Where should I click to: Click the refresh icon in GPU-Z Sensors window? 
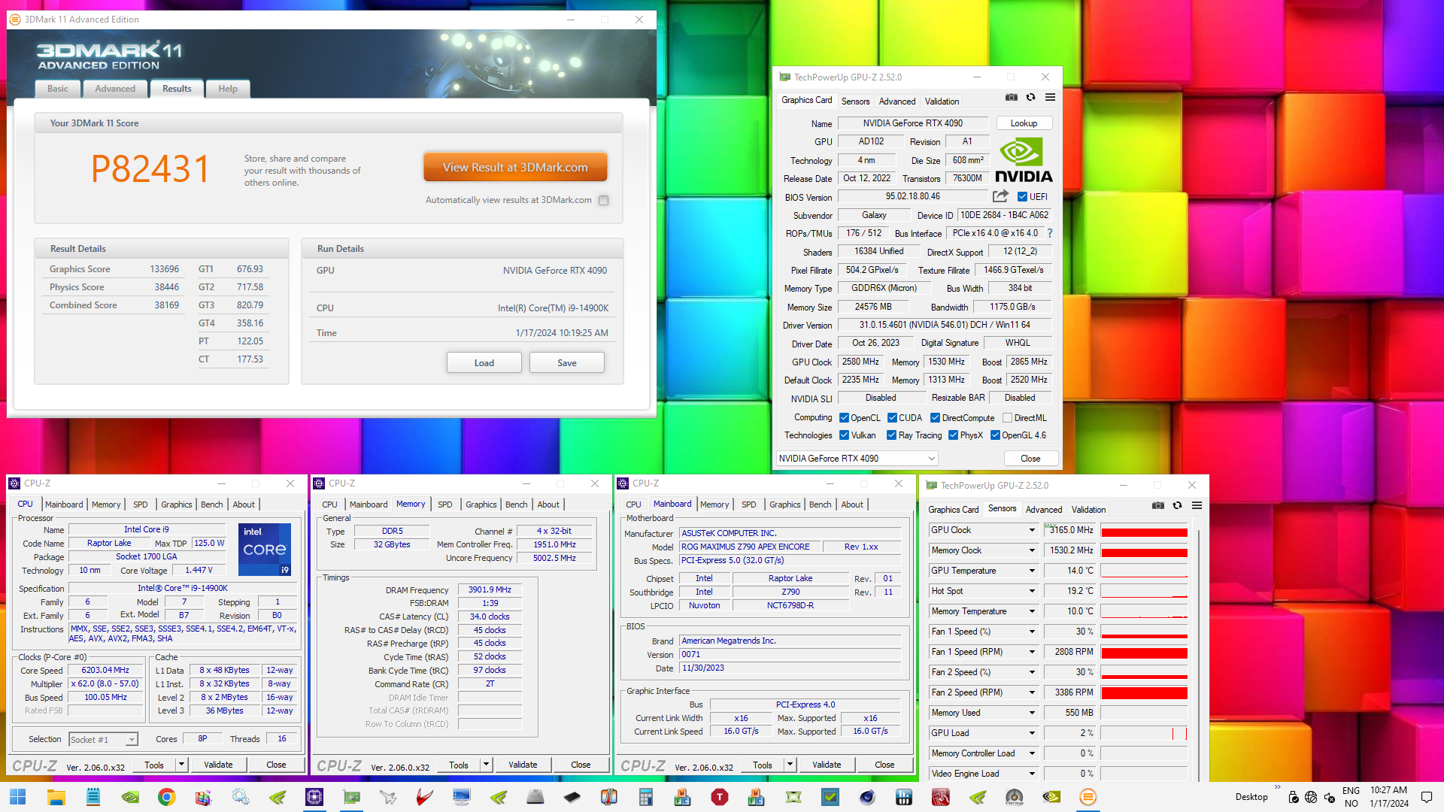pos(1178,506)
